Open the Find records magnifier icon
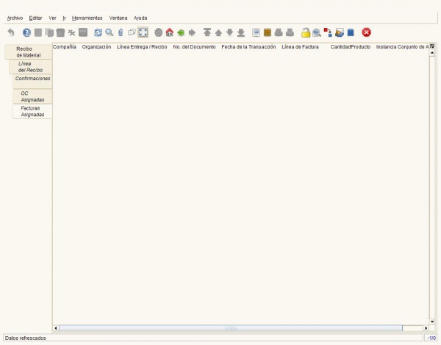This screenshot has width=441, height=345. (109, 32)
